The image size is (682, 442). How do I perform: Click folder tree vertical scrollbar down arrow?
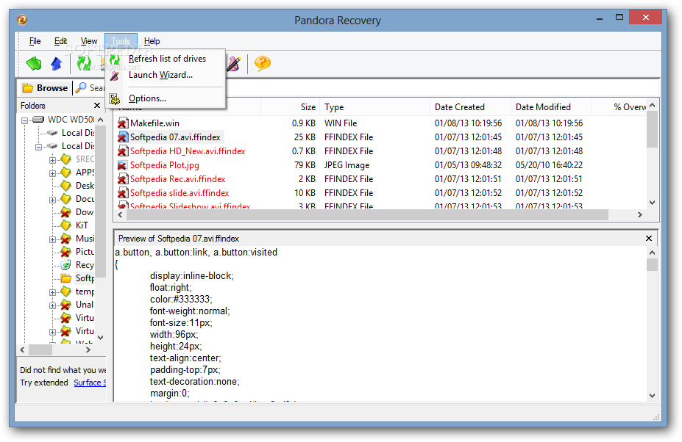tap(101, 337)
